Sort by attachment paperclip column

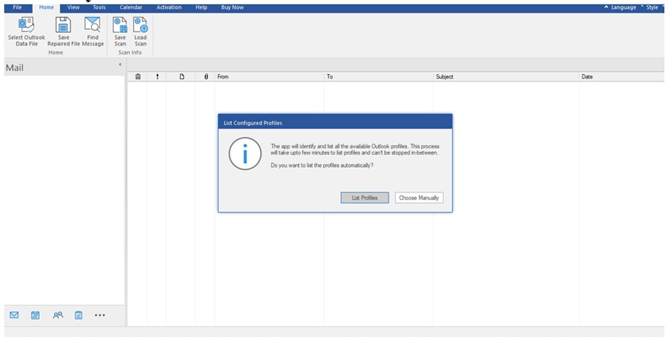pos(206,77)
